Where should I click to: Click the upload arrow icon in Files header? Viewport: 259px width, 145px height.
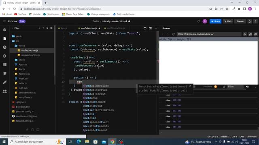pyautogui.click(x=43, y=28)
